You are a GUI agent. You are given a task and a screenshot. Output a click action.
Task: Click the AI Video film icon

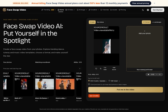(66, 10)
